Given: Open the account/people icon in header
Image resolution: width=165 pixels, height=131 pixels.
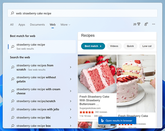Looking at the screenshot, I should (x=146, y=24).
